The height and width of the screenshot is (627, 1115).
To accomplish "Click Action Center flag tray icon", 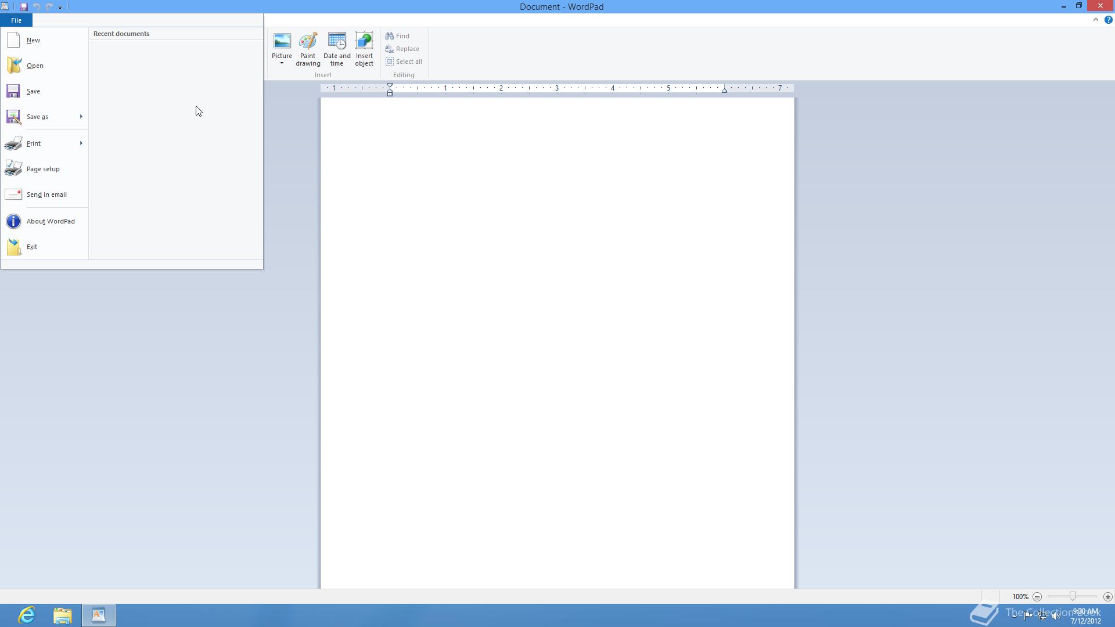I will click(1028, 616).
